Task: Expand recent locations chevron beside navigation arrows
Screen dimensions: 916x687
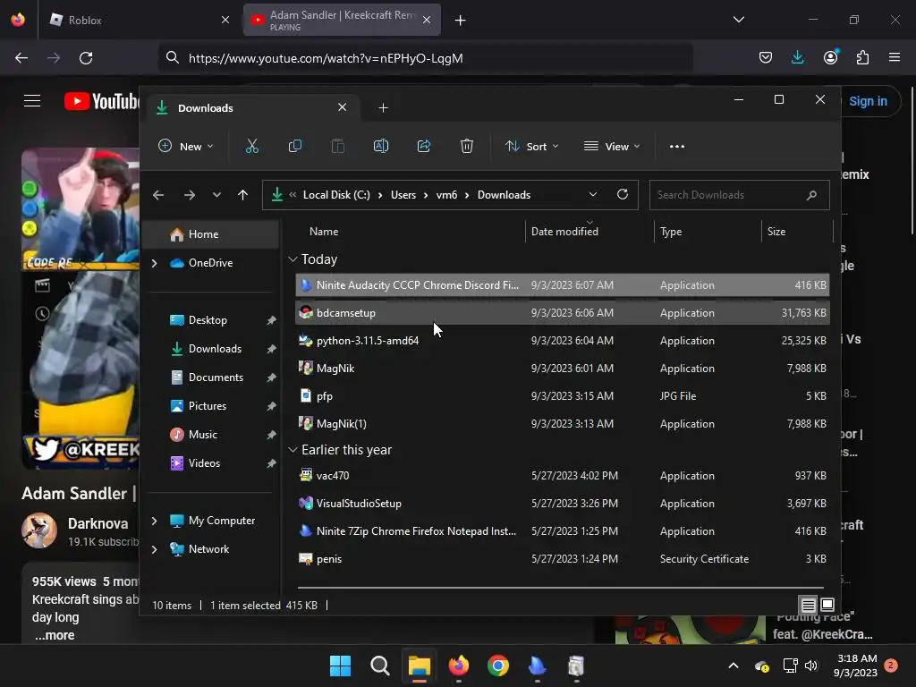Action: coord(216,195)
